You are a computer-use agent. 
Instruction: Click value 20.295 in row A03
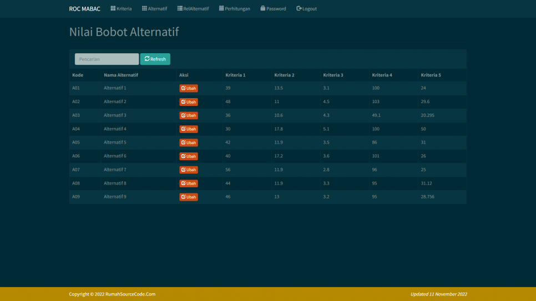coord(427,115)
